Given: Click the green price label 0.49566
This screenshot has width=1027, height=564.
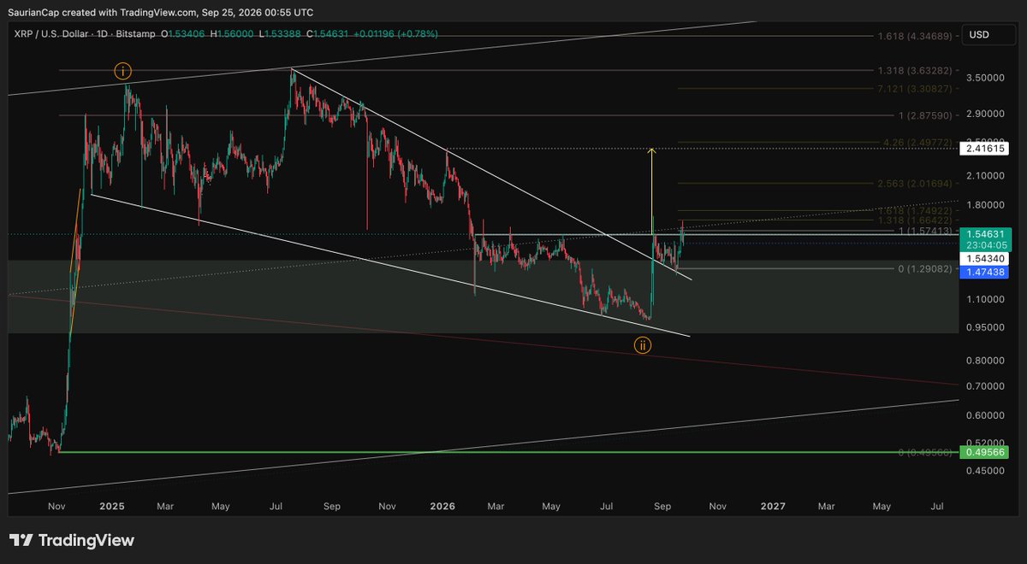Looking at the screenshot, I should tap(986, 452).
